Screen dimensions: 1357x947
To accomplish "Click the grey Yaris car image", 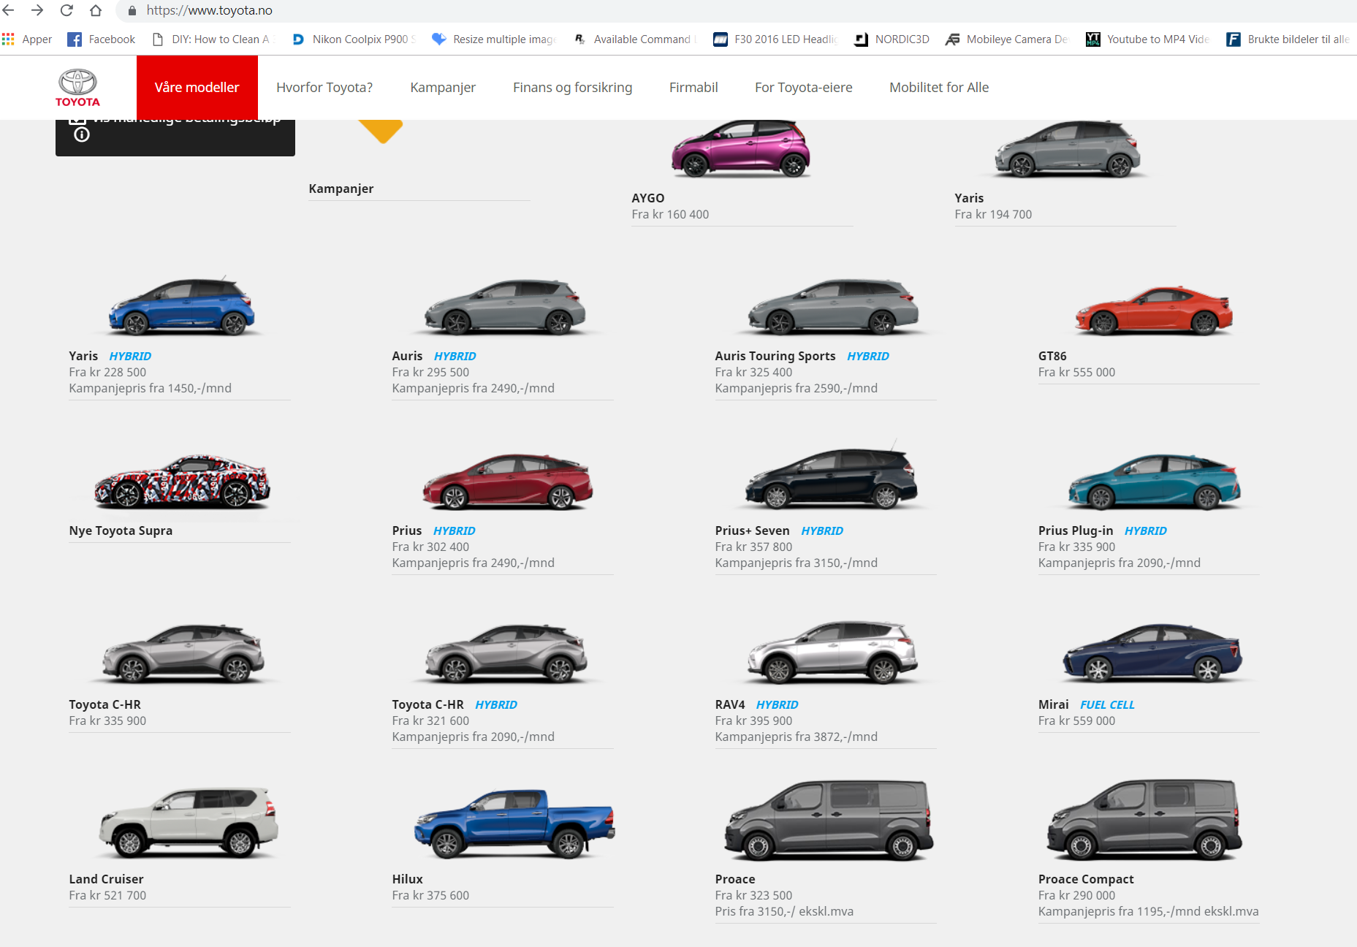I will coord(1068,149).
